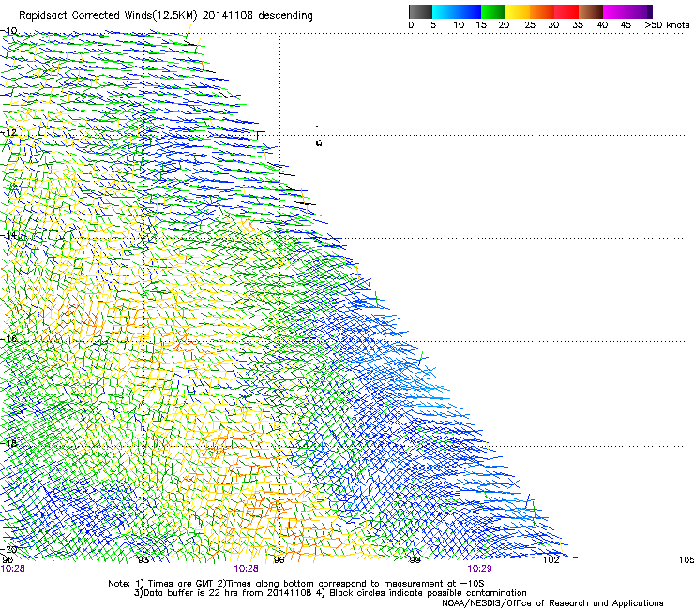Click the '45' label under the color bar
This screenshot has width=694, height=609.
tap(626, 25)
